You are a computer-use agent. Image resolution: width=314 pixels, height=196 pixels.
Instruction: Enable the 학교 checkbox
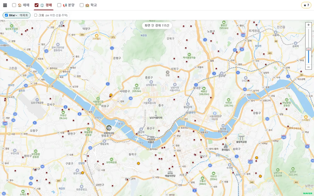coord(82,5)
